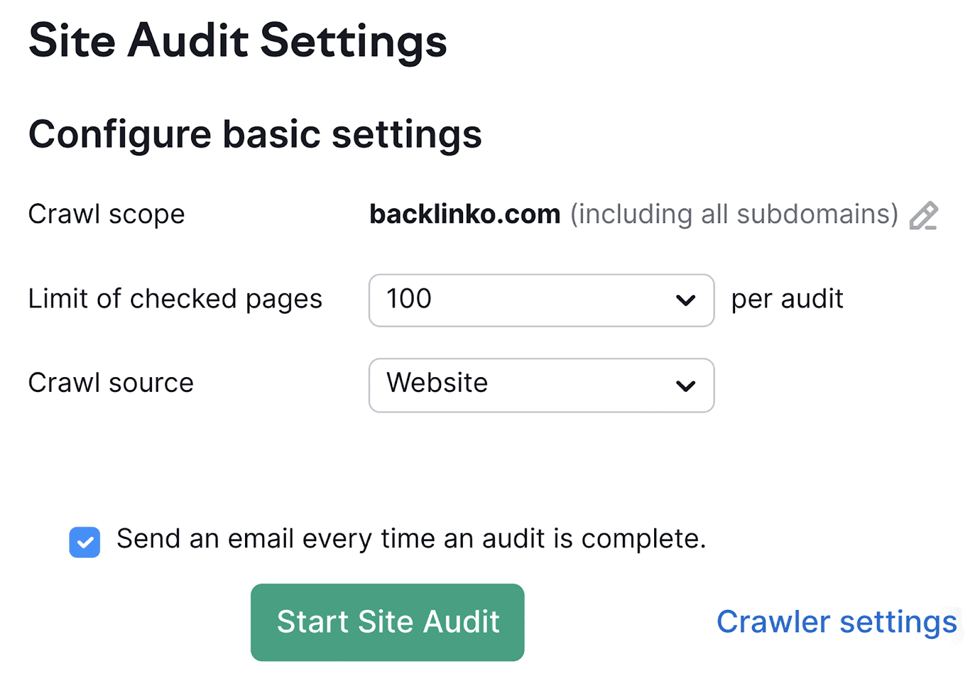Click the chevron arrow in the Website dropdown
The height and width of the screenshot is (676, 980).
click(x=685, y=386)
